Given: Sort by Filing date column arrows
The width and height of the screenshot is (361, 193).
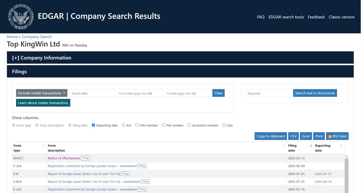Looking at the screenshot, I should (x=311, y=146).
